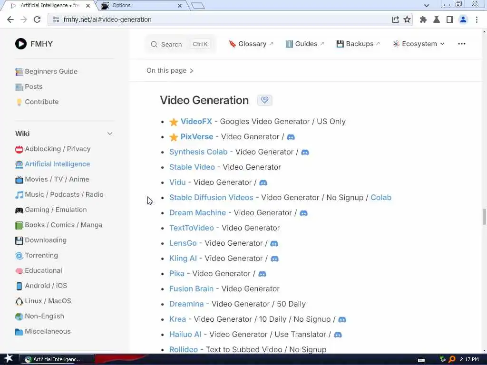This screenshot has height=365, width=487.
Task: Go to Android / iOS wiki page
Action: pos(41,286)
